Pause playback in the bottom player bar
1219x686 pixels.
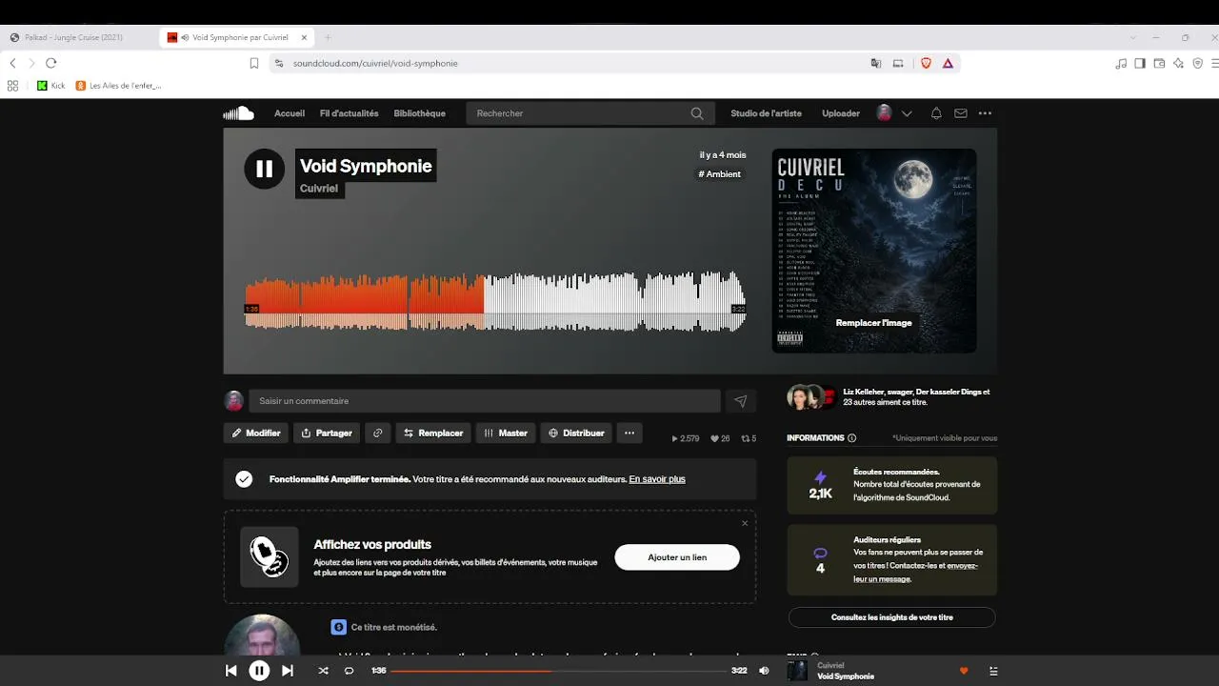tap(259, 671)
